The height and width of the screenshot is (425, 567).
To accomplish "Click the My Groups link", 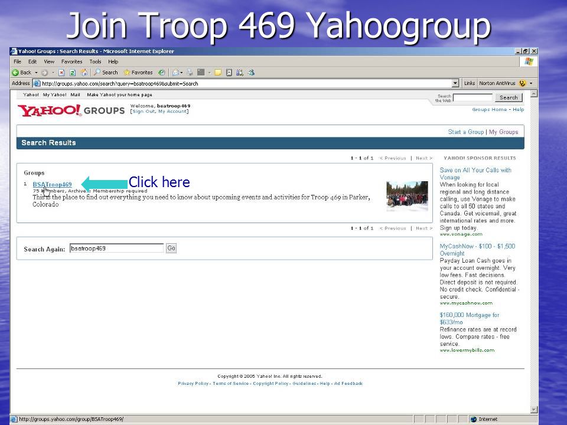I will point(503,132).
